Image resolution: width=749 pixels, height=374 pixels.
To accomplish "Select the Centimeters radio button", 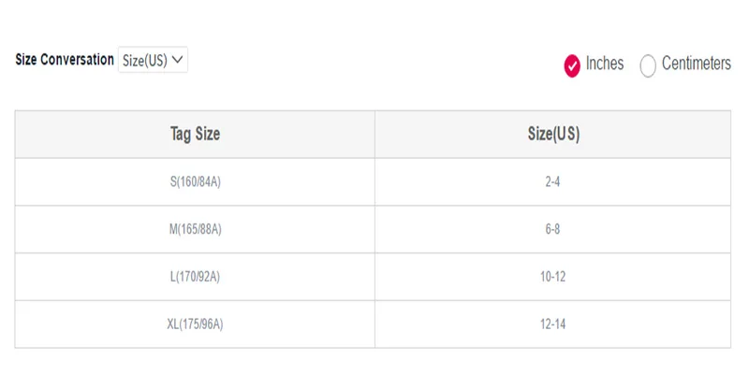I will coord(648,65).
